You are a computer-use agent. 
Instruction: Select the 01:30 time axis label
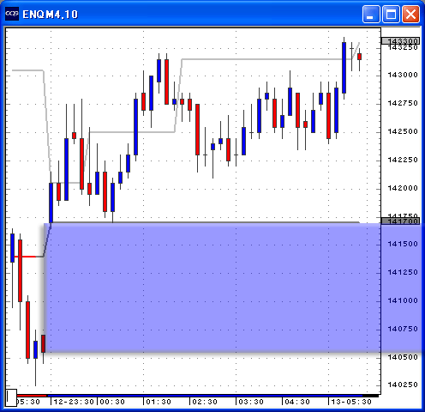coord(159,402)
